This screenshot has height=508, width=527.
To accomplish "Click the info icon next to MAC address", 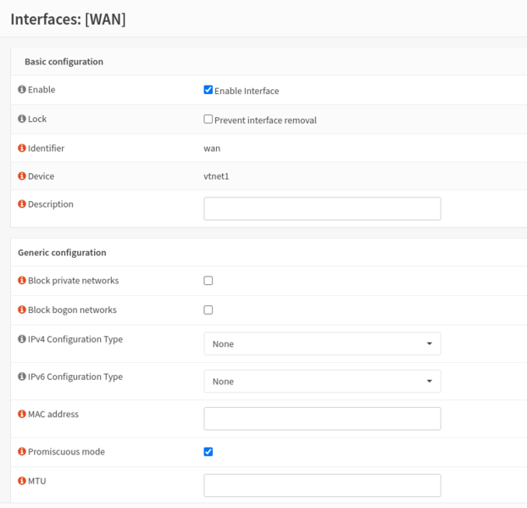I will point(22,415).
